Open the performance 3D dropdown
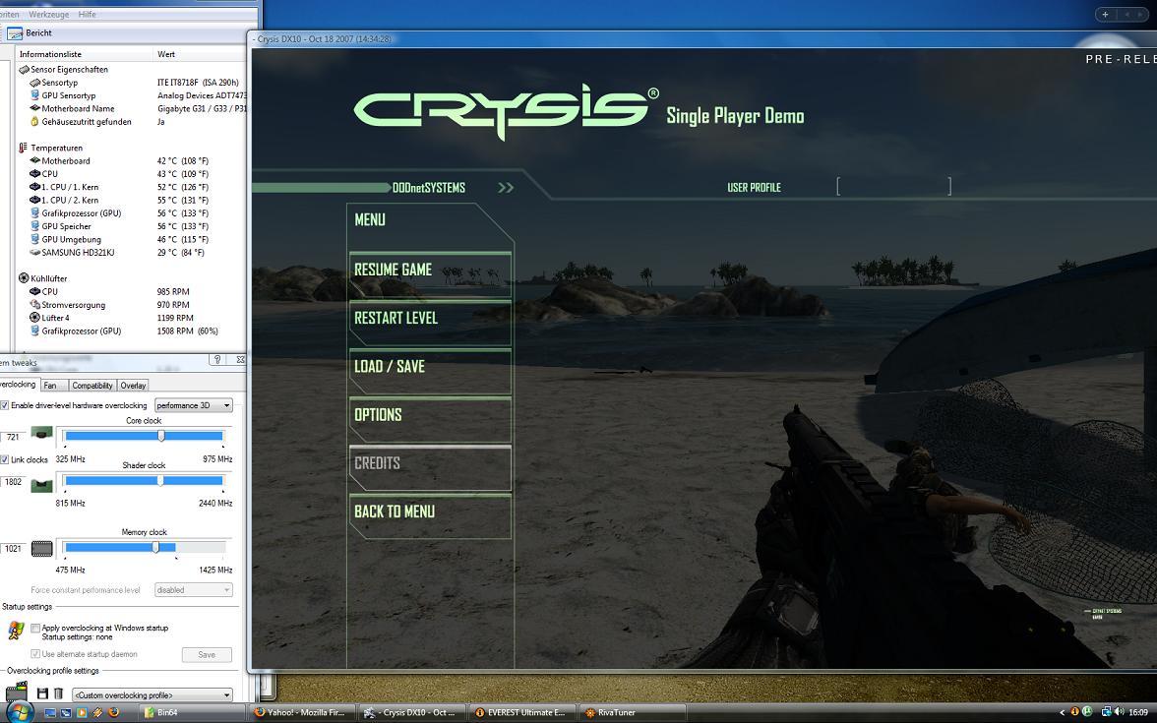 tap(193, 405)
